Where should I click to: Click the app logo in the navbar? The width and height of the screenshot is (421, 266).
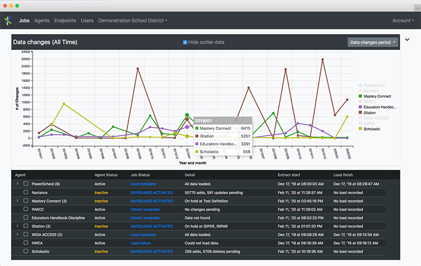click(x=8, y=21)
